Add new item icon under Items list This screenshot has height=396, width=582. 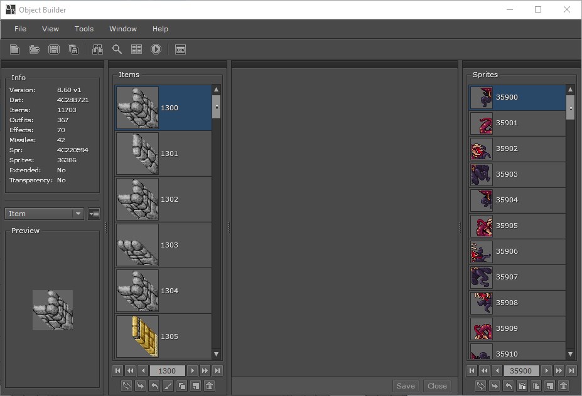(x=196, y=386)
